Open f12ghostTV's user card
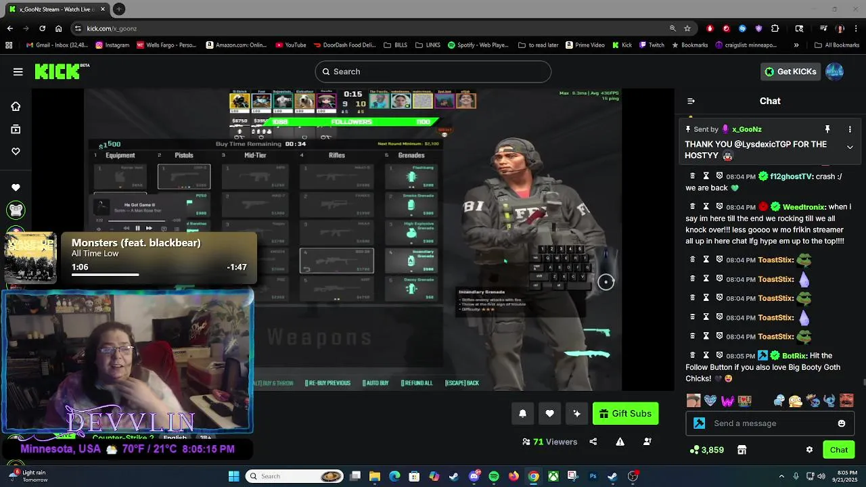The width and height of the screenshot is (866, 487). coord(791,177)
